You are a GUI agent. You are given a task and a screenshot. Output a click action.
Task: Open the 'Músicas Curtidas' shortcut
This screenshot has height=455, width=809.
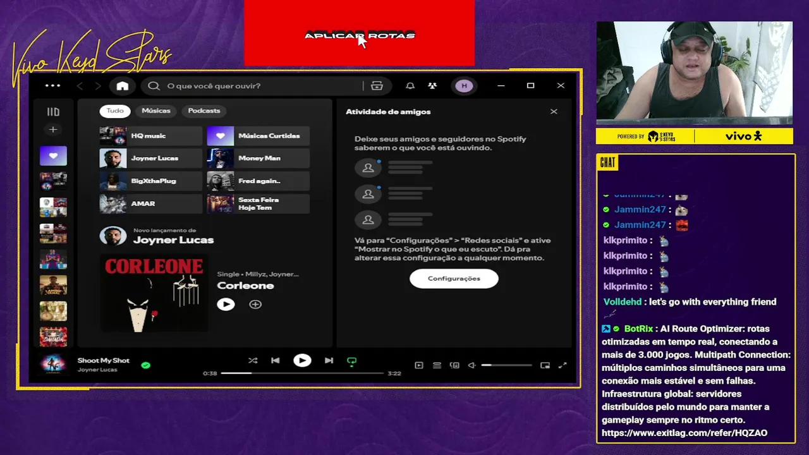tap(258, 136)
